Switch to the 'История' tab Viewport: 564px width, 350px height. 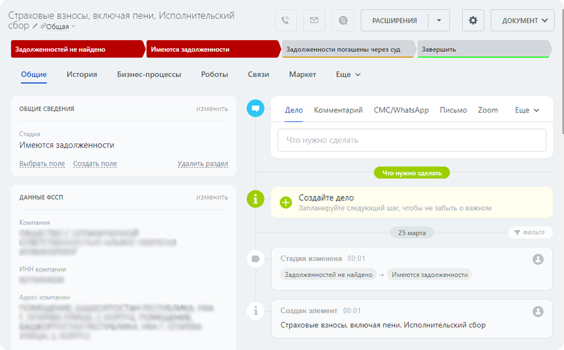click(x=82, y=74)
